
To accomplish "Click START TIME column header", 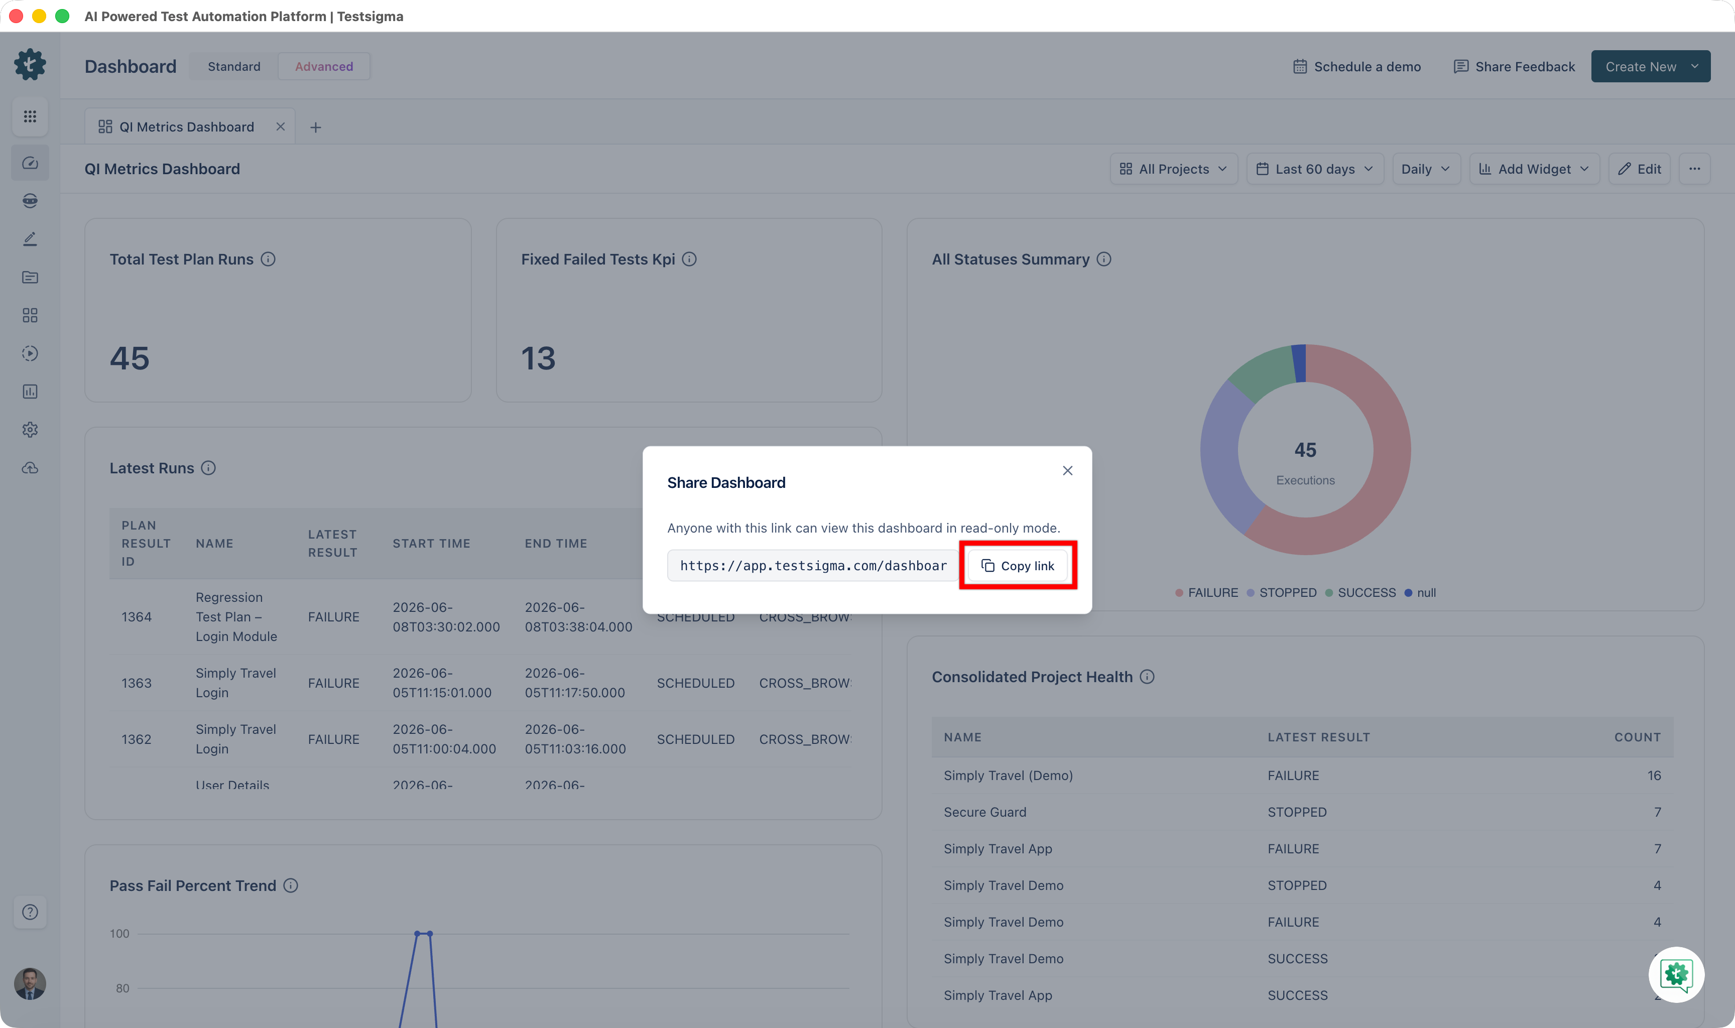I will point(432,544).
